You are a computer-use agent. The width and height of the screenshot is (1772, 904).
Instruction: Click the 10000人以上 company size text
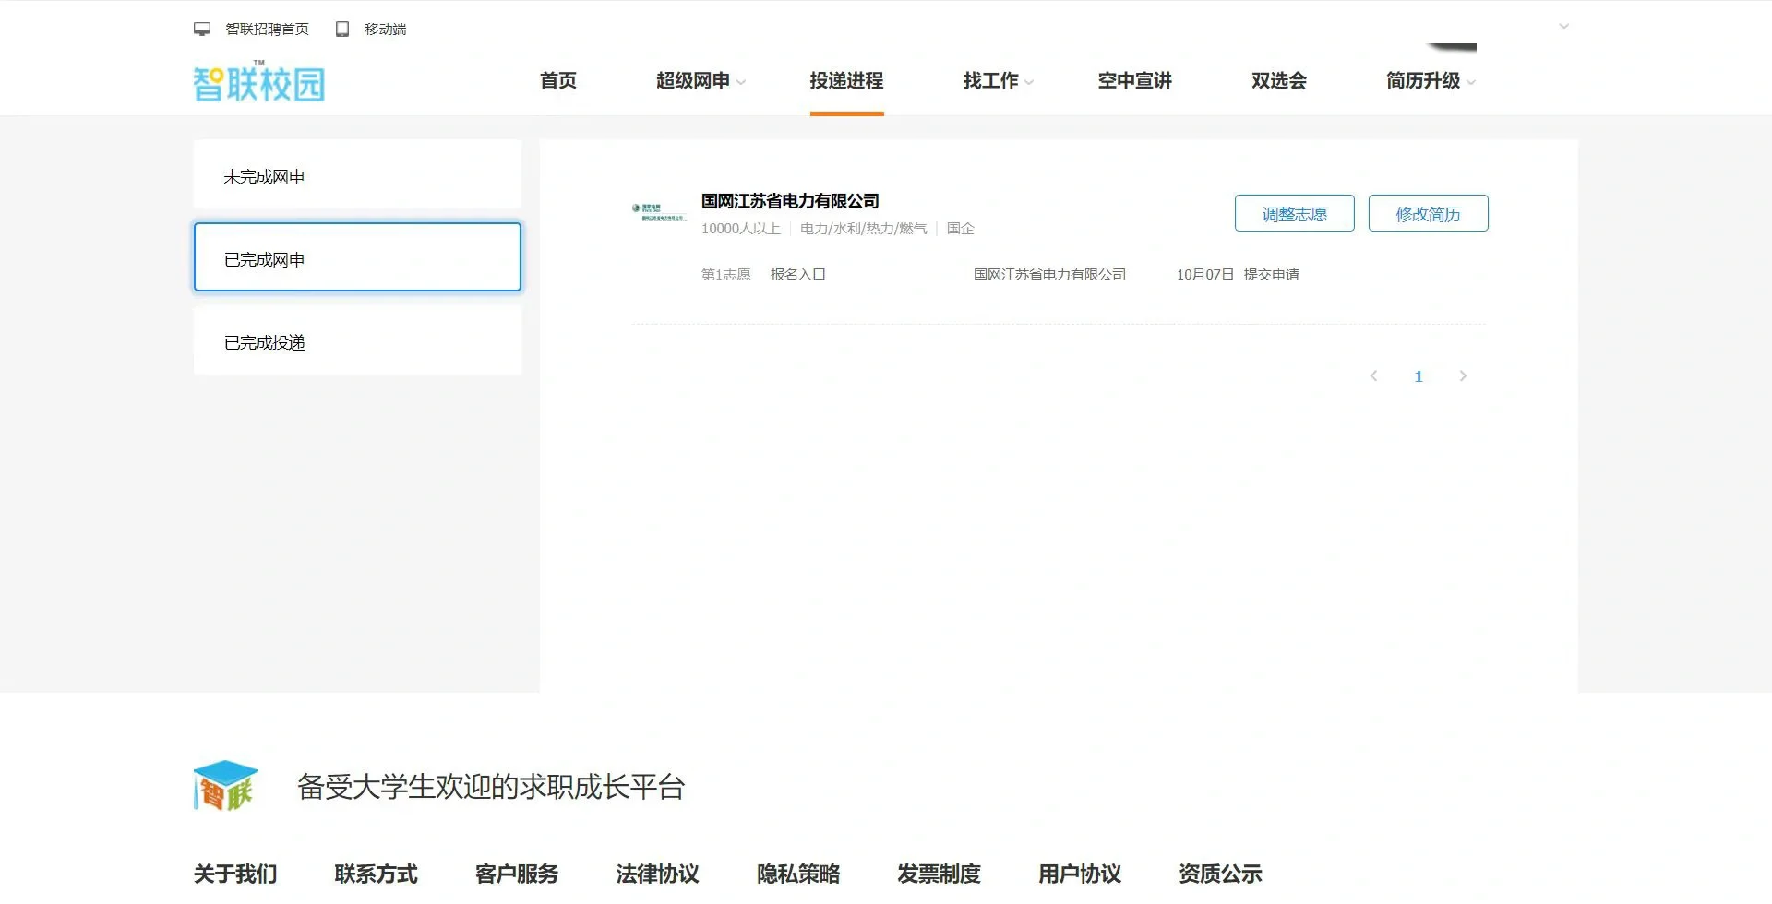(741, 229)
